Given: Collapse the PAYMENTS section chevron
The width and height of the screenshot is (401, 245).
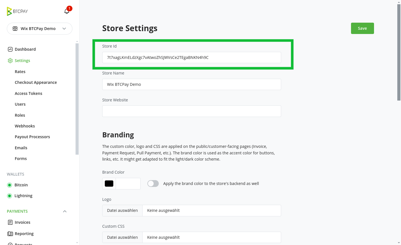Looking at the screenshot, I should (64, 211).
